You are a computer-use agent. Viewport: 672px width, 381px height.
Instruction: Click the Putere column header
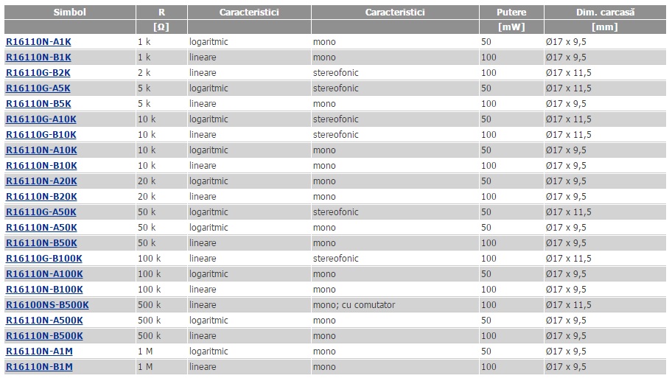(511, 13)
